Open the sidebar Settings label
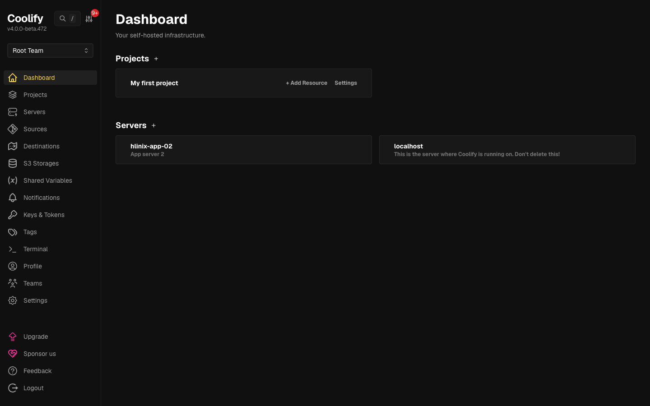 click(x=35, y=300)
